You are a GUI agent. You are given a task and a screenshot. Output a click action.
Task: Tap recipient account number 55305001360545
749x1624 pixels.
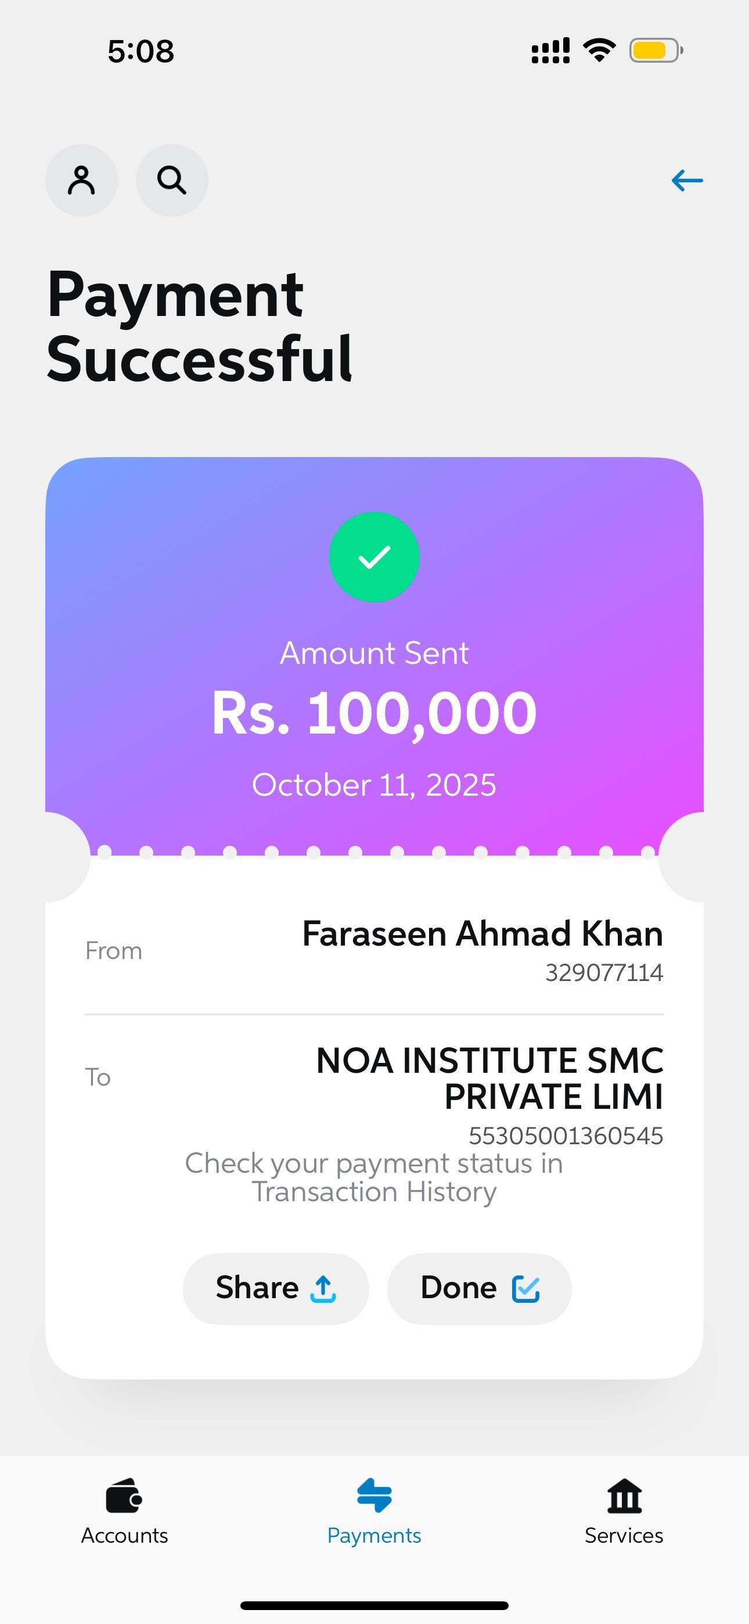point(566,1136)
